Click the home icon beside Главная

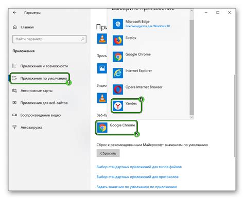15,27
